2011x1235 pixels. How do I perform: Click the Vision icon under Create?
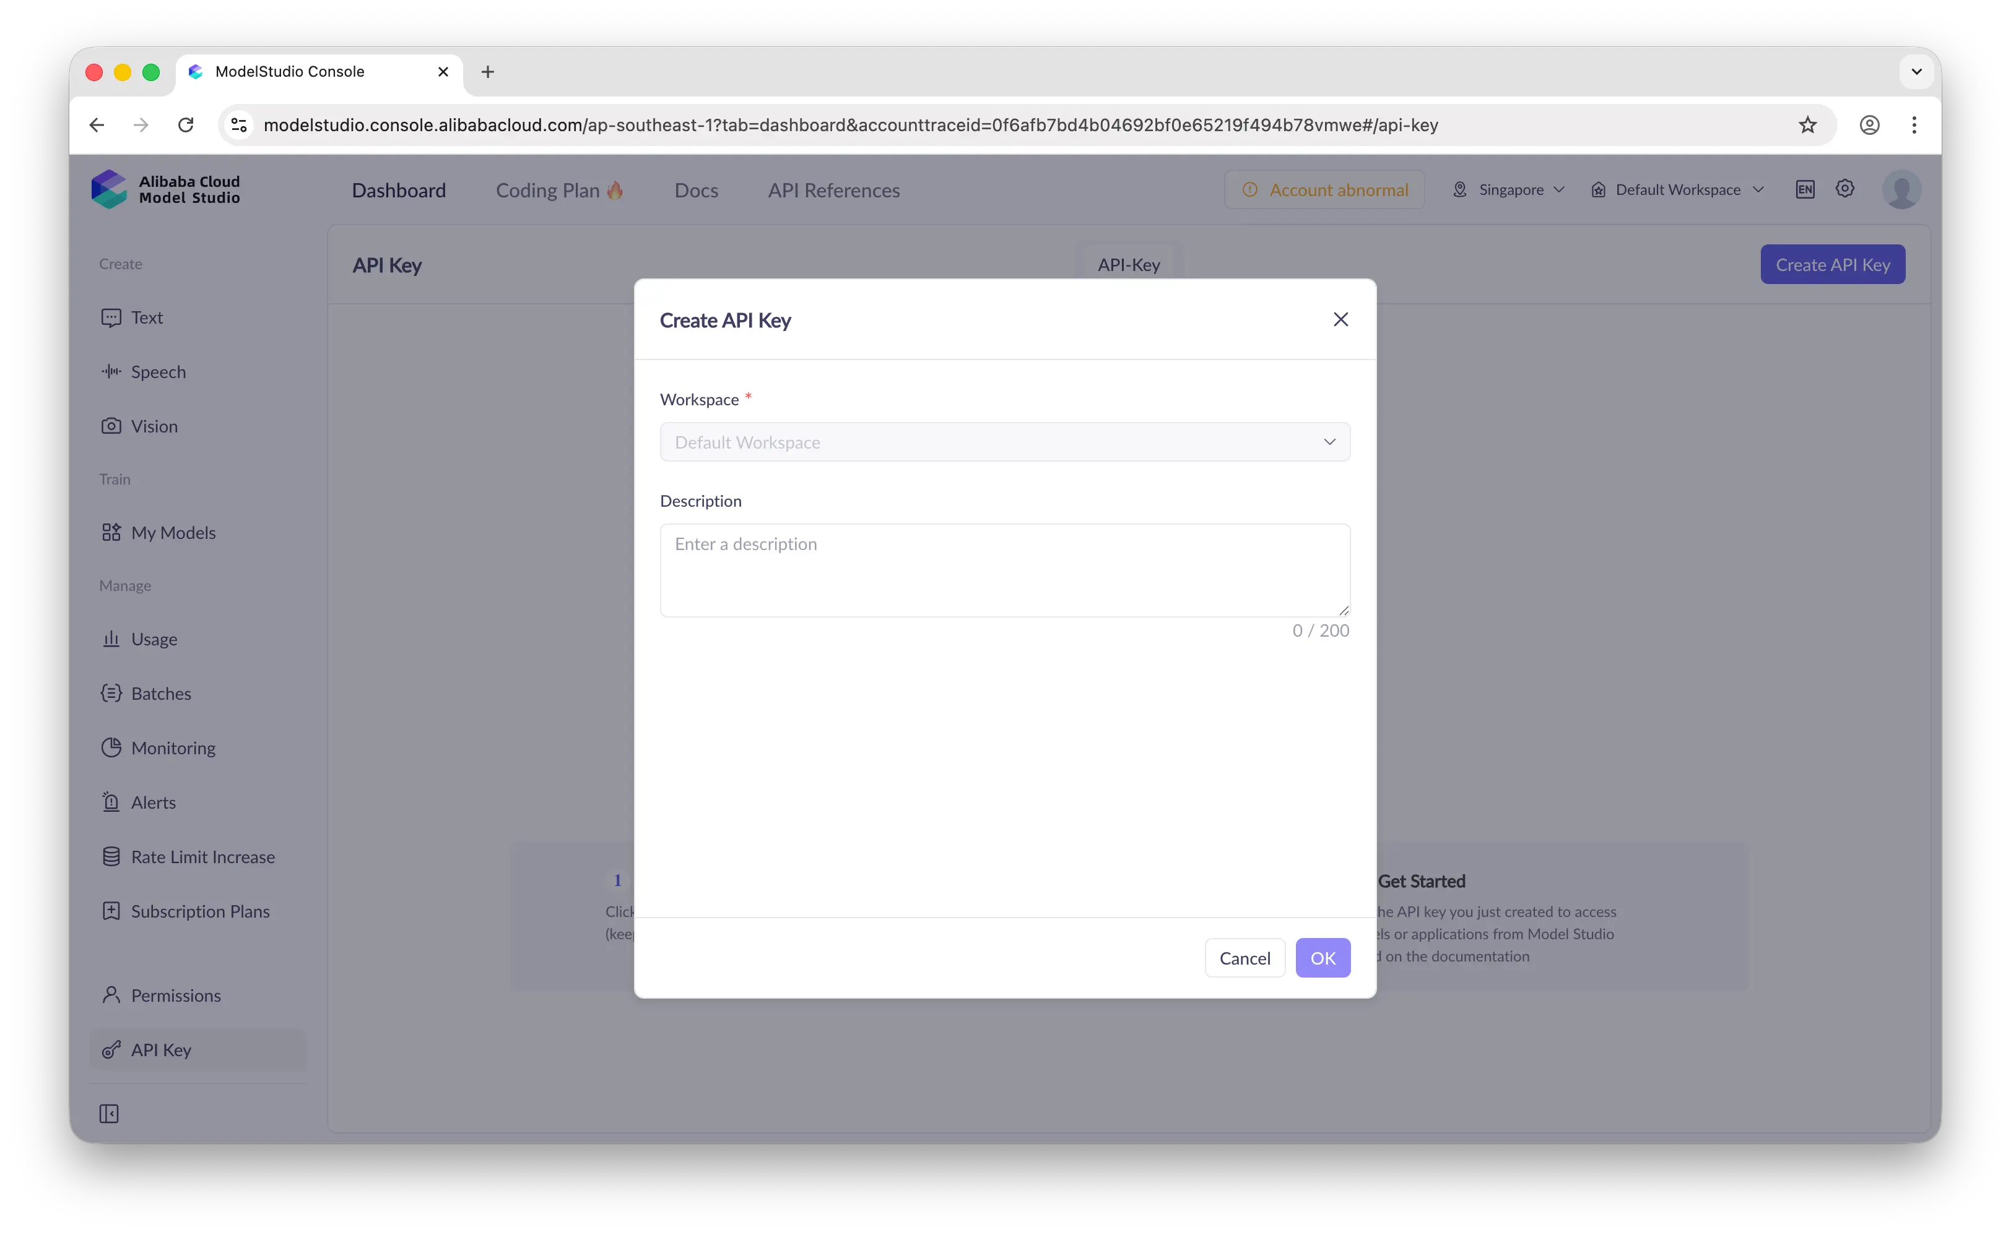tap(112, 426)
